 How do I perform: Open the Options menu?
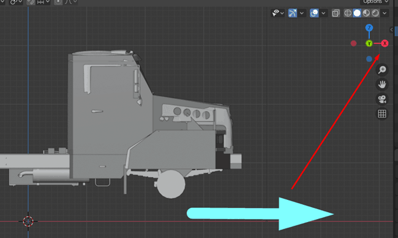375,2
